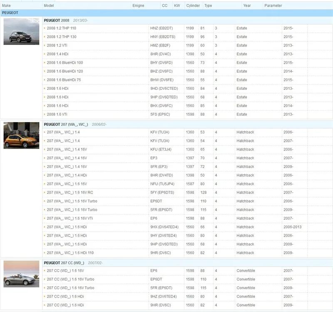Select the 2008 1.2 VTi row
333x312 pixels.
[188, 45]
